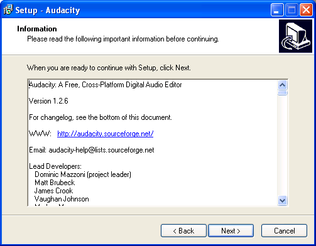Click the installer computer image in header

tap(295, 36)
